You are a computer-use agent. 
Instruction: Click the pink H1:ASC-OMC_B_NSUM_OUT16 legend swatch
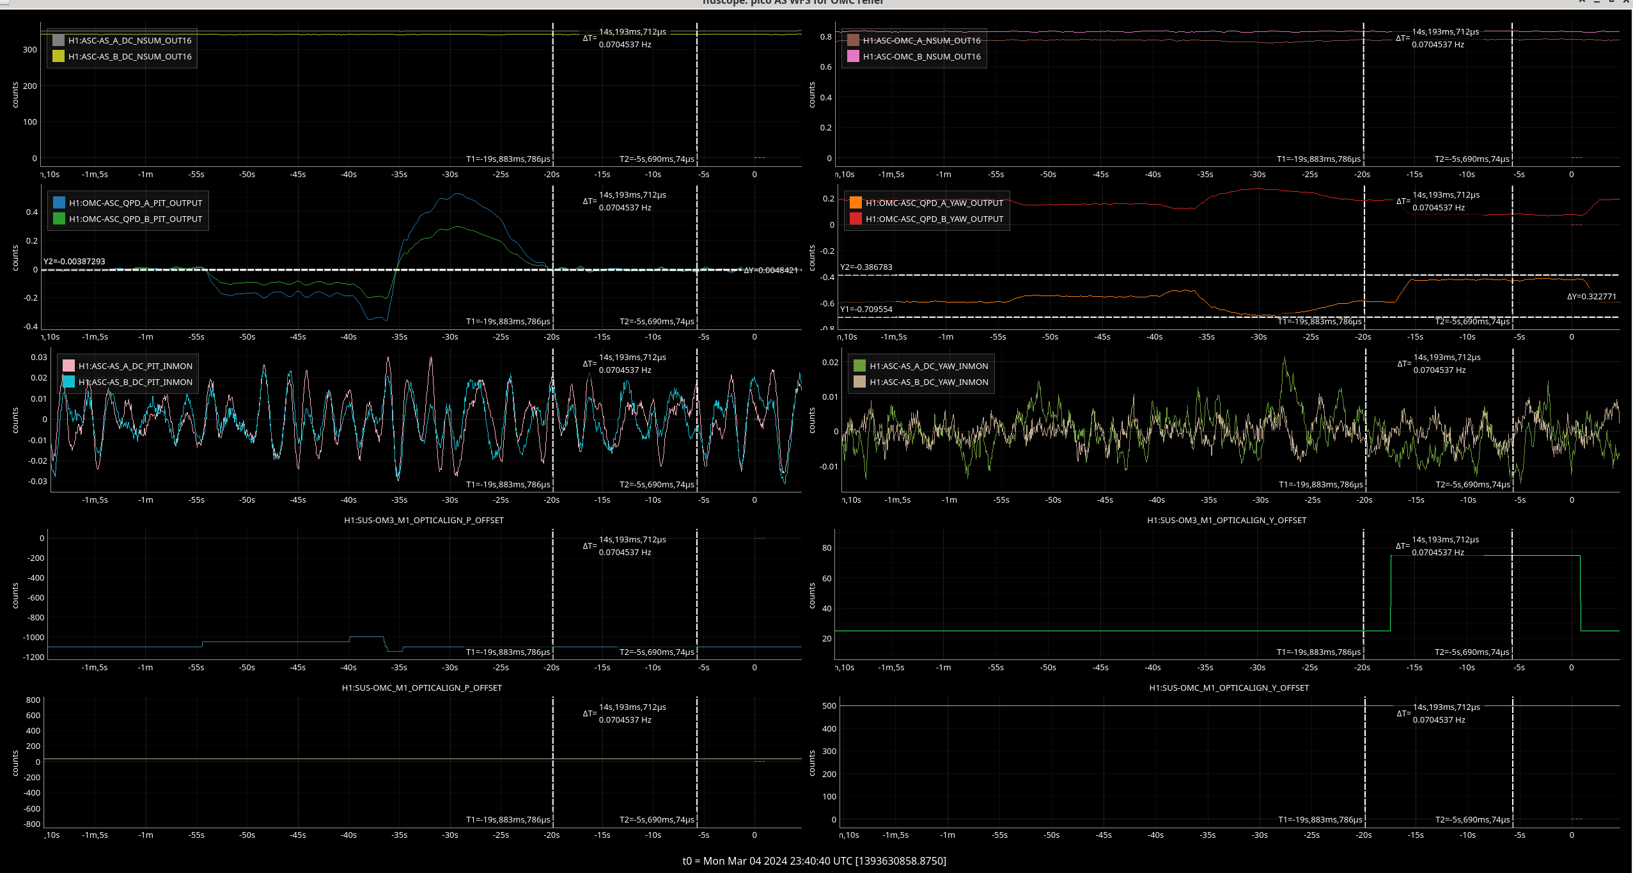click(x=853, y=56)
